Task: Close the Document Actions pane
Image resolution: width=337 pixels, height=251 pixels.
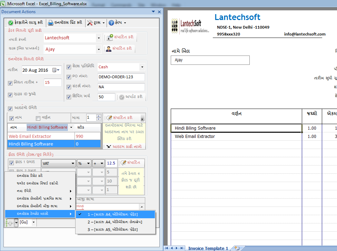Action: coord(159,12)
